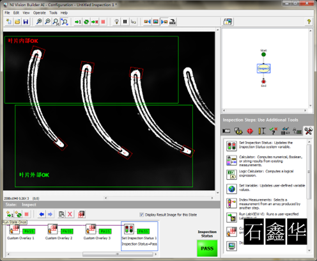Click the yellow question mark help icon
Image resolution: width=317 pixels, height=261 pixels.
309,22
